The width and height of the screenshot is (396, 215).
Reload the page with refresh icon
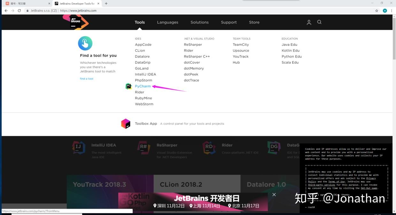[19, 11]
